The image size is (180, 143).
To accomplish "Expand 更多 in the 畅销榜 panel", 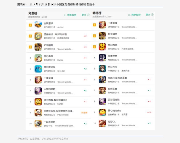I will click(150, 15).
